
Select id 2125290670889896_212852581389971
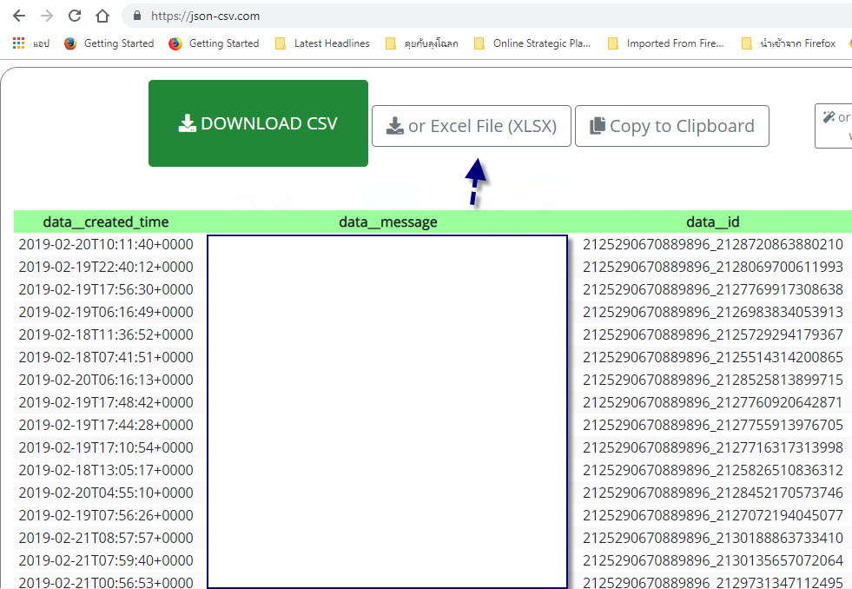(x=712, y=380)
